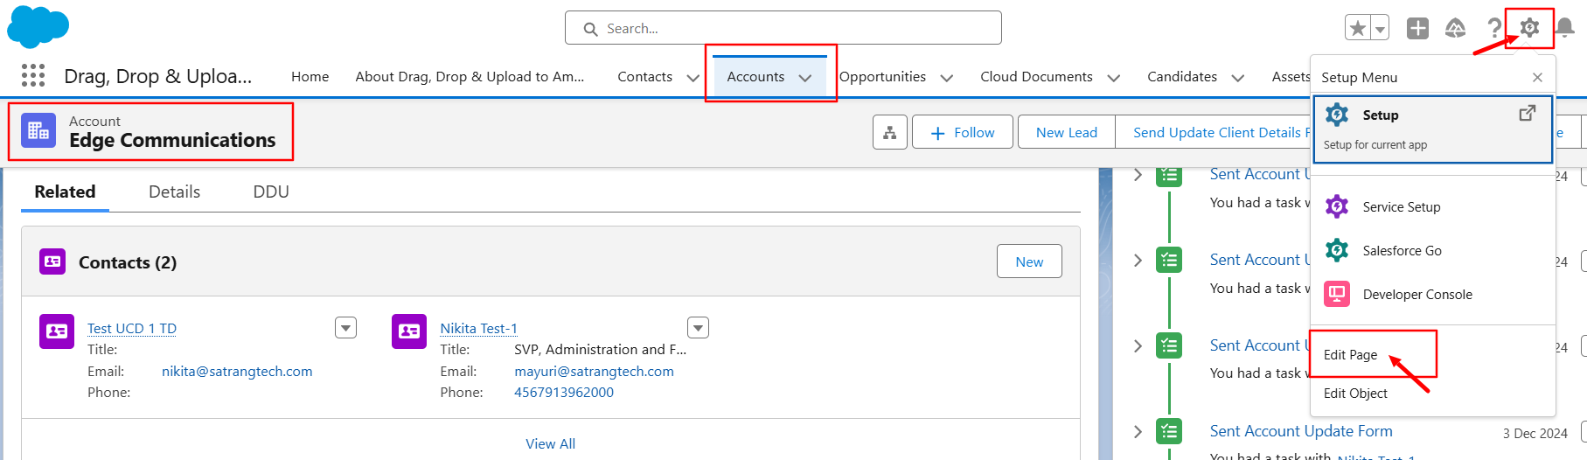Open actions menu for Test UCD 1 TD

346,327
